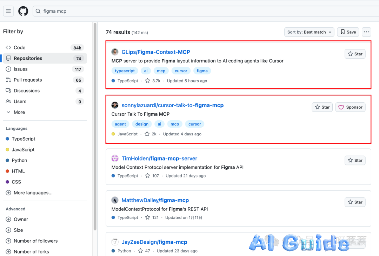
Task: Save this search query
Action: click(x=348, y=32)
